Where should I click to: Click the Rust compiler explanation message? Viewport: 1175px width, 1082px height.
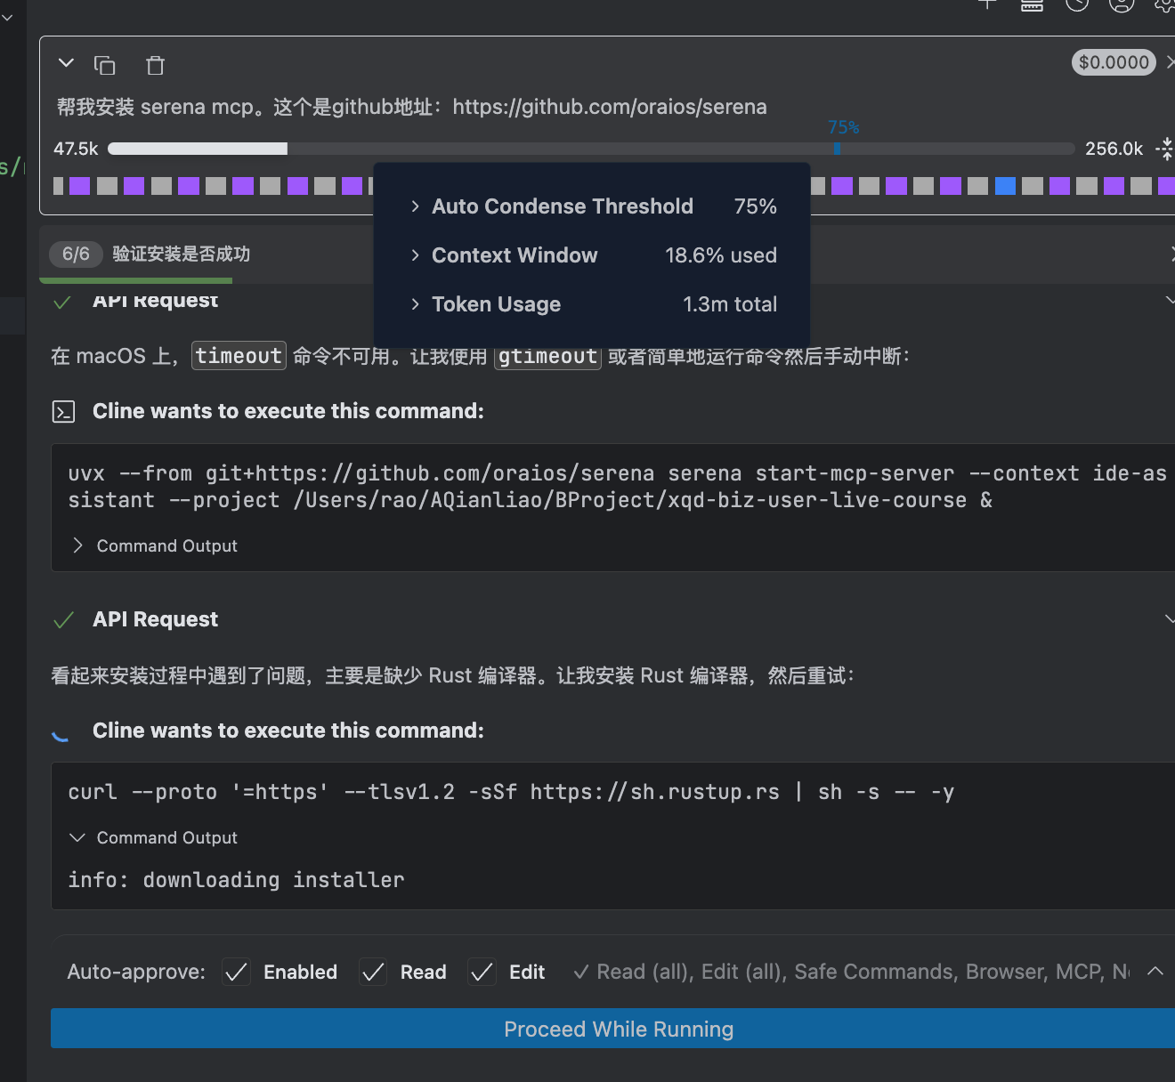click(x=452, y=675)
